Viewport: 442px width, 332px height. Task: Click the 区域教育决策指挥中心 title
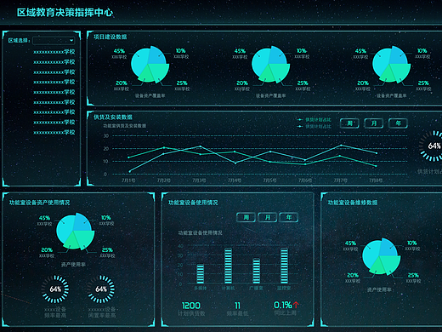(65, 13)
